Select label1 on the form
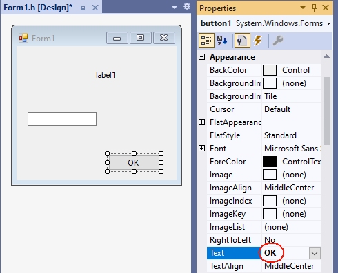Screen dimensions: 338x273 point(106,75)
